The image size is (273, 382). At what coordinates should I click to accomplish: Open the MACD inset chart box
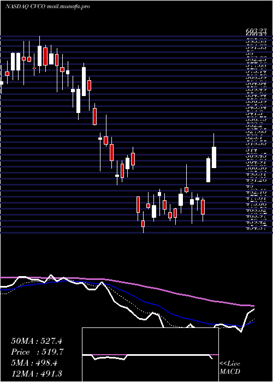click(150, 355)
